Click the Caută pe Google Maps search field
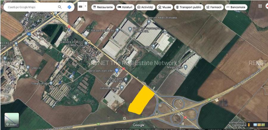The width and height of the screenshot is (268, 130). pos(30,7)
